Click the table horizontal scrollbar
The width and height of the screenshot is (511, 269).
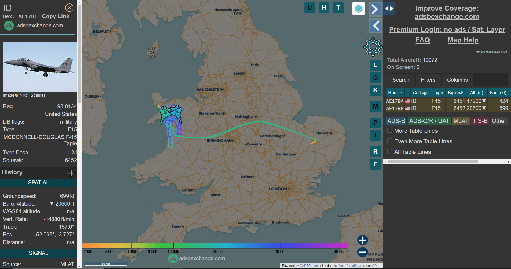pos(432,162)
